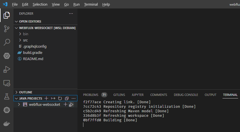Image resolution: width=240 pixels, height=132 pixels.
Task: Click the .graphqlconfig file icon
Action: coord(20,46)
